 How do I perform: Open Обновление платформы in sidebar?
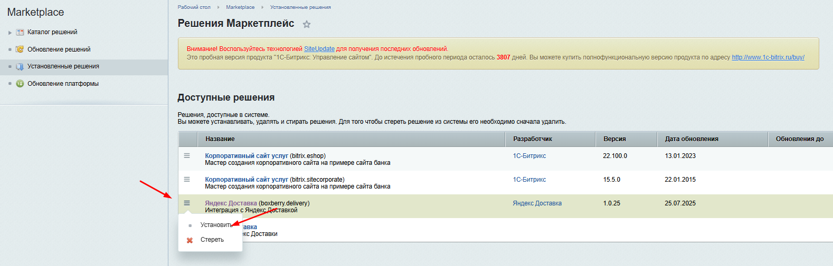[x=63, y=84]
